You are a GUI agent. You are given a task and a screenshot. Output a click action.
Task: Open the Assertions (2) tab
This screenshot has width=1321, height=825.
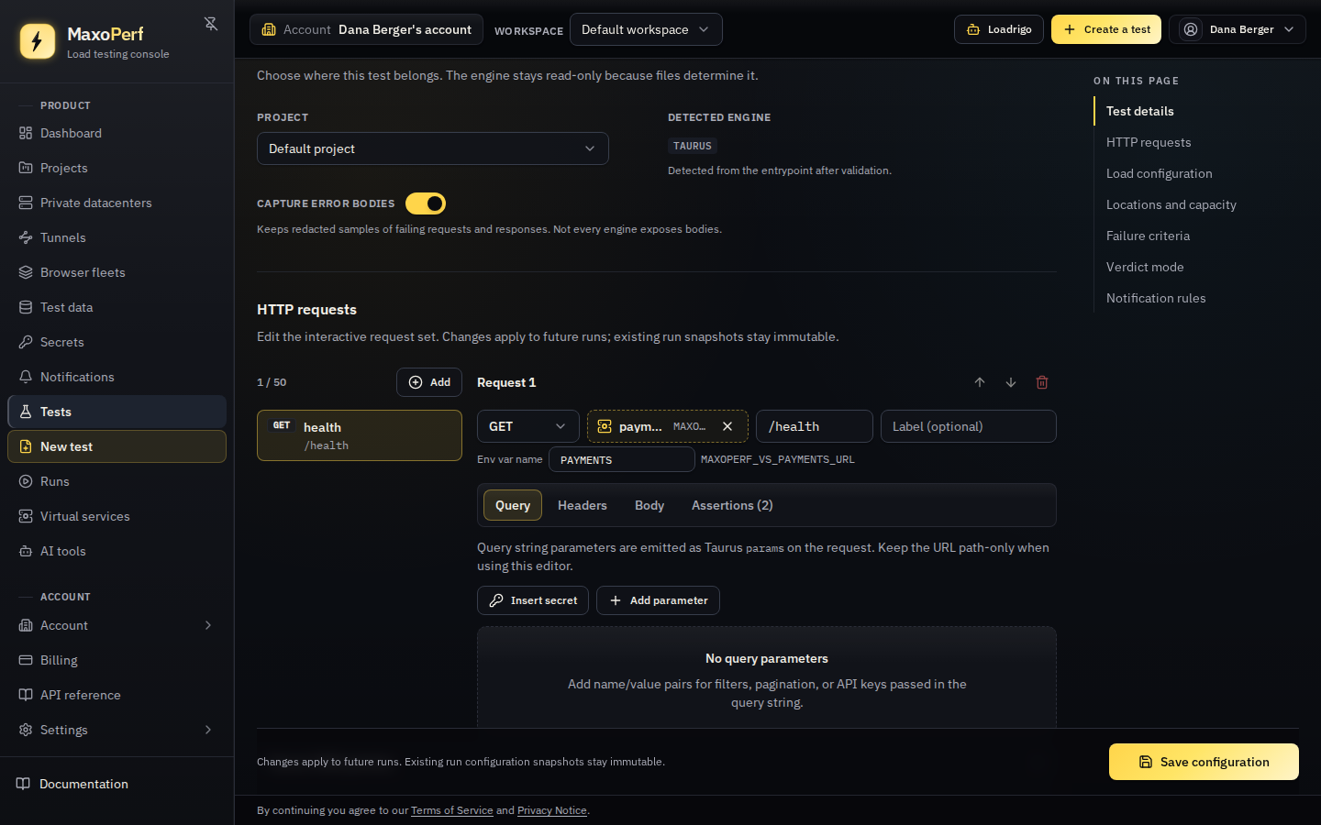coord(732,505)
